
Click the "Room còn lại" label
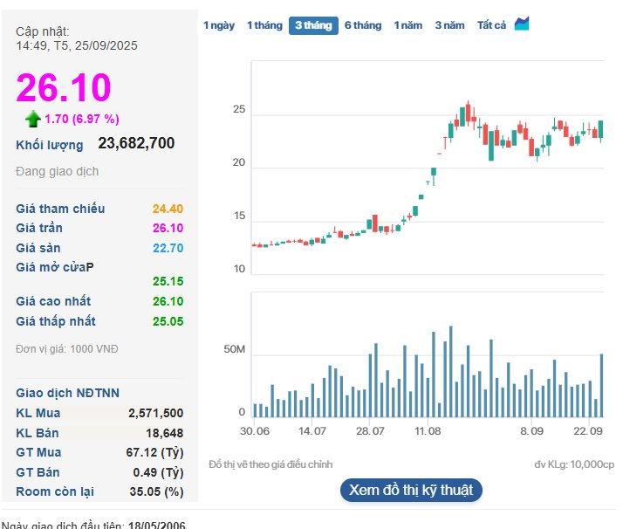point(55,491)
